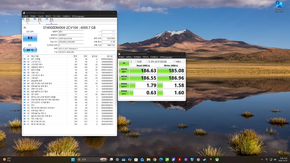
Task: Open 기능(U) menu in CrystalDiskInfo
Action: click(x=41, y=16)
